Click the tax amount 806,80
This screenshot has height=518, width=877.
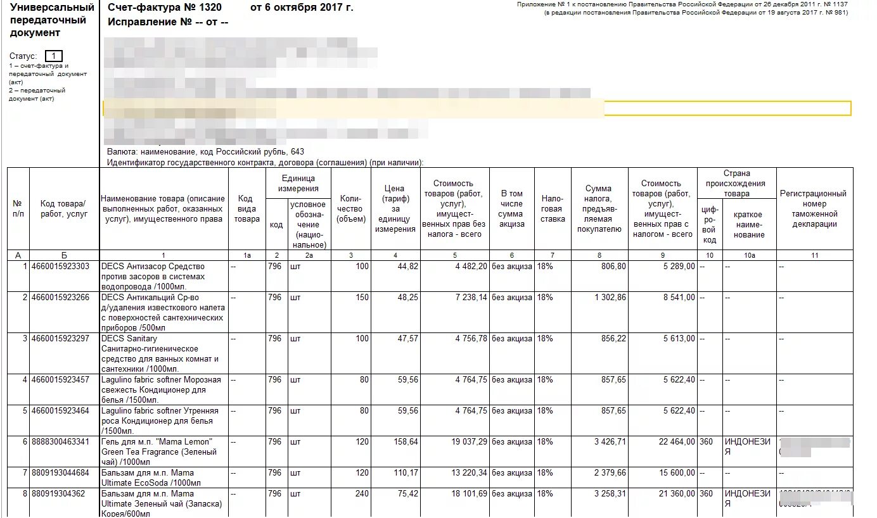pos(613,267)
